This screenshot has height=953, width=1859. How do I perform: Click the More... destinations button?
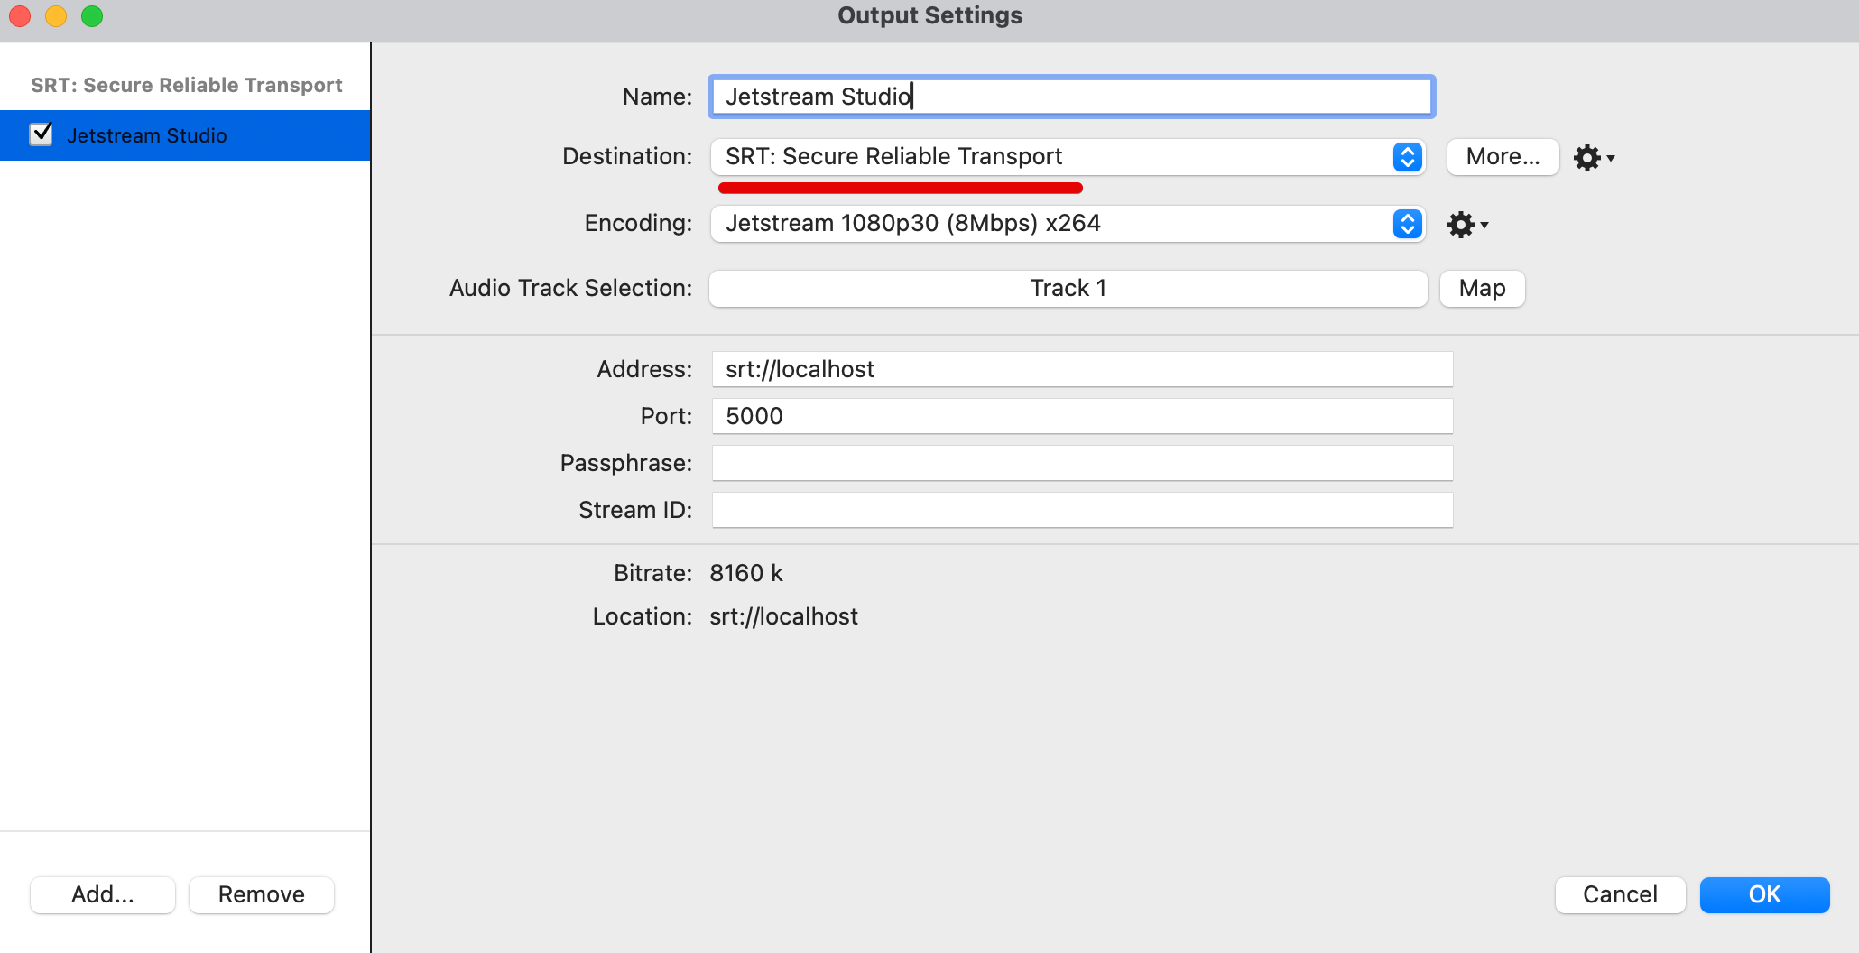1503,157
